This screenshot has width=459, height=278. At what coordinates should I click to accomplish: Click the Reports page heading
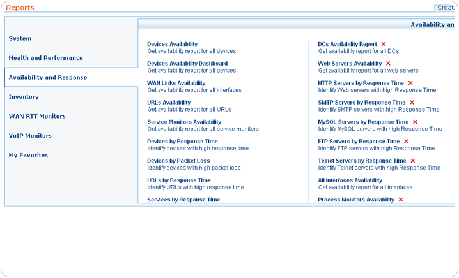20,8
